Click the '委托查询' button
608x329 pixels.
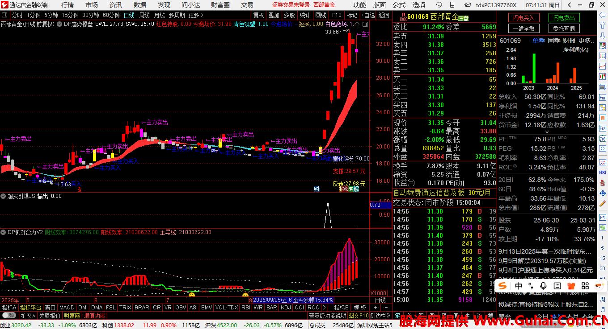tap(564, 29)
